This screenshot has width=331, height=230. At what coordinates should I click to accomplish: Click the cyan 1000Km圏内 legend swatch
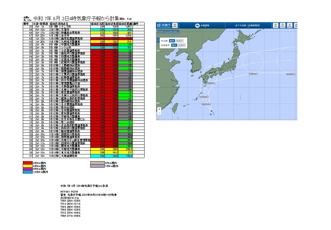[x=27, y=172]
